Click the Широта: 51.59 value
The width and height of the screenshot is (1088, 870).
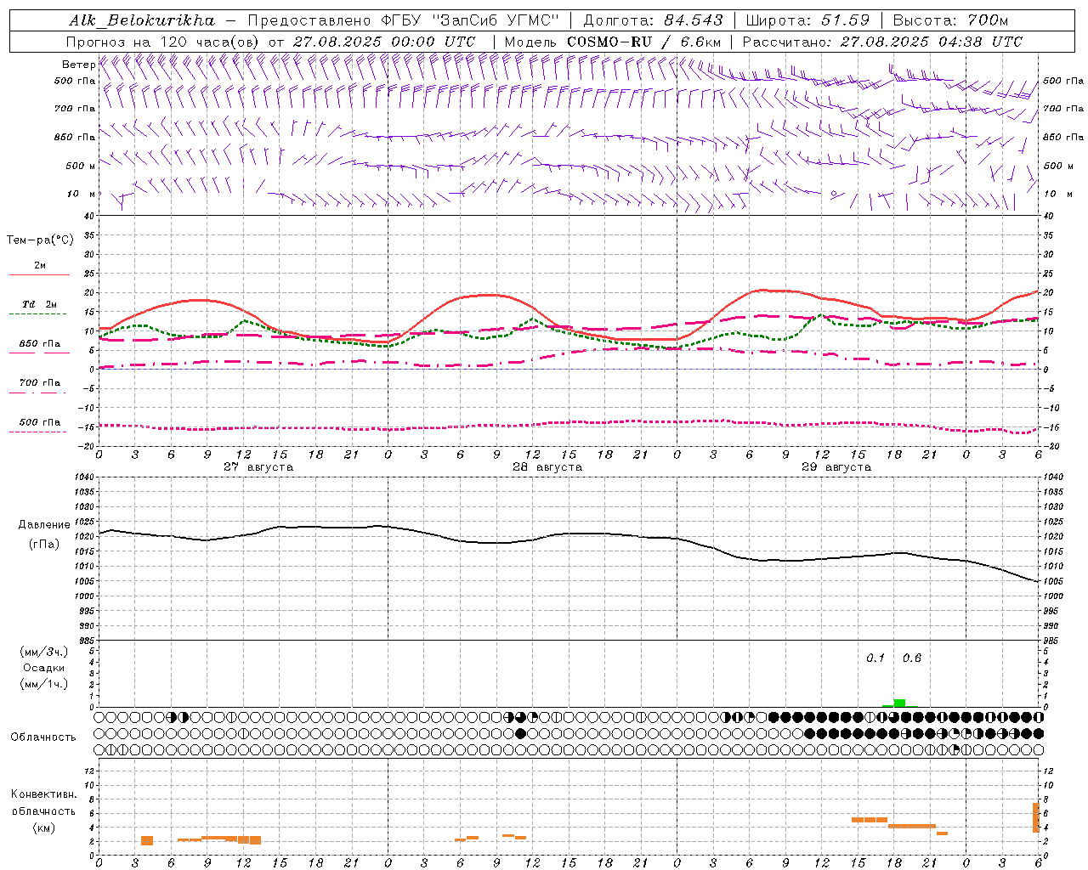click(x=807, y=20)
